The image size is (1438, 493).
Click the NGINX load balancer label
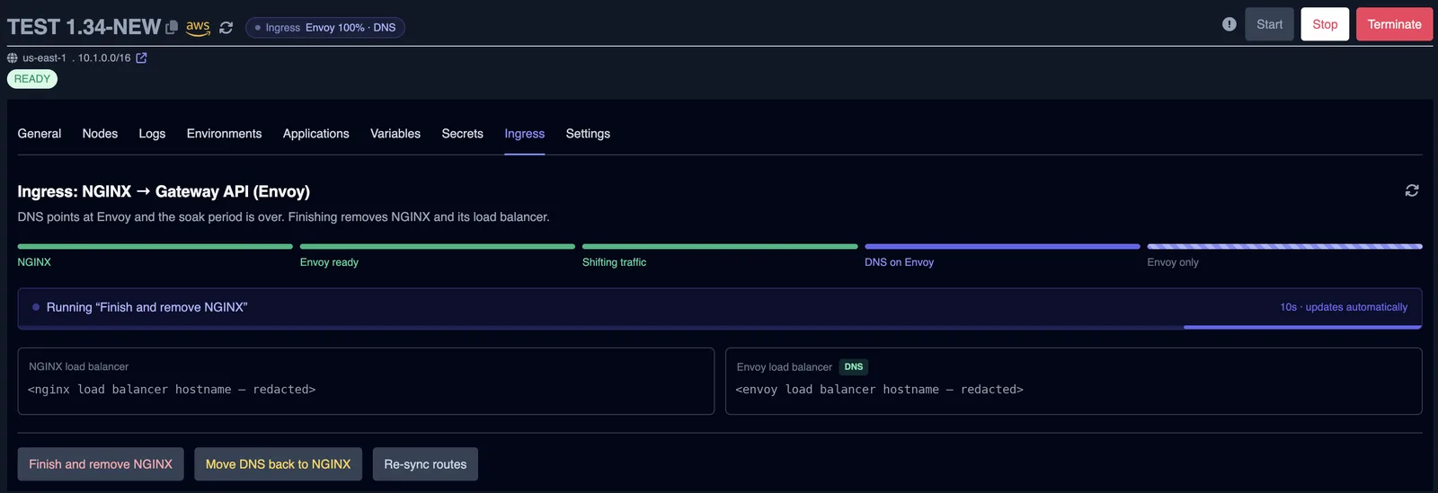78,366
